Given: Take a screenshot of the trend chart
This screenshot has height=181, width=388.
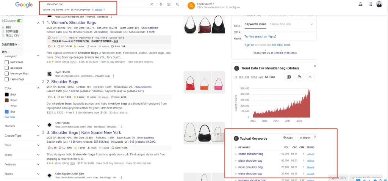Looking at the screenshot, I should 288,77.
